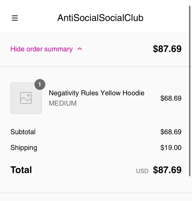Click the final total $87.69

167,170
